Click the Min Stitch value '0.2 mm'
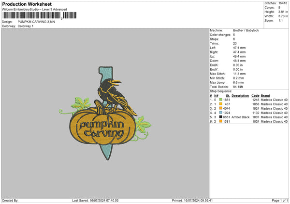The height and width of the screenshot is (204, 290). (x=238, y=78)
